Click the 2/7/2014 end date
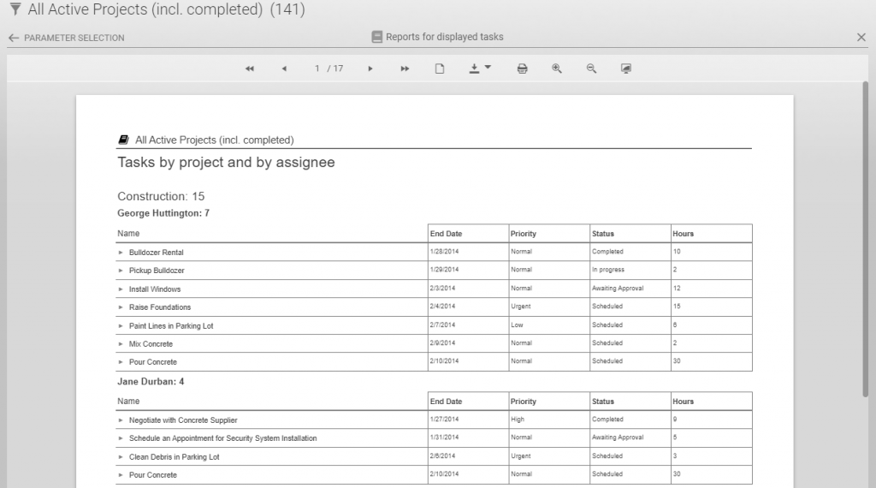 442,324
